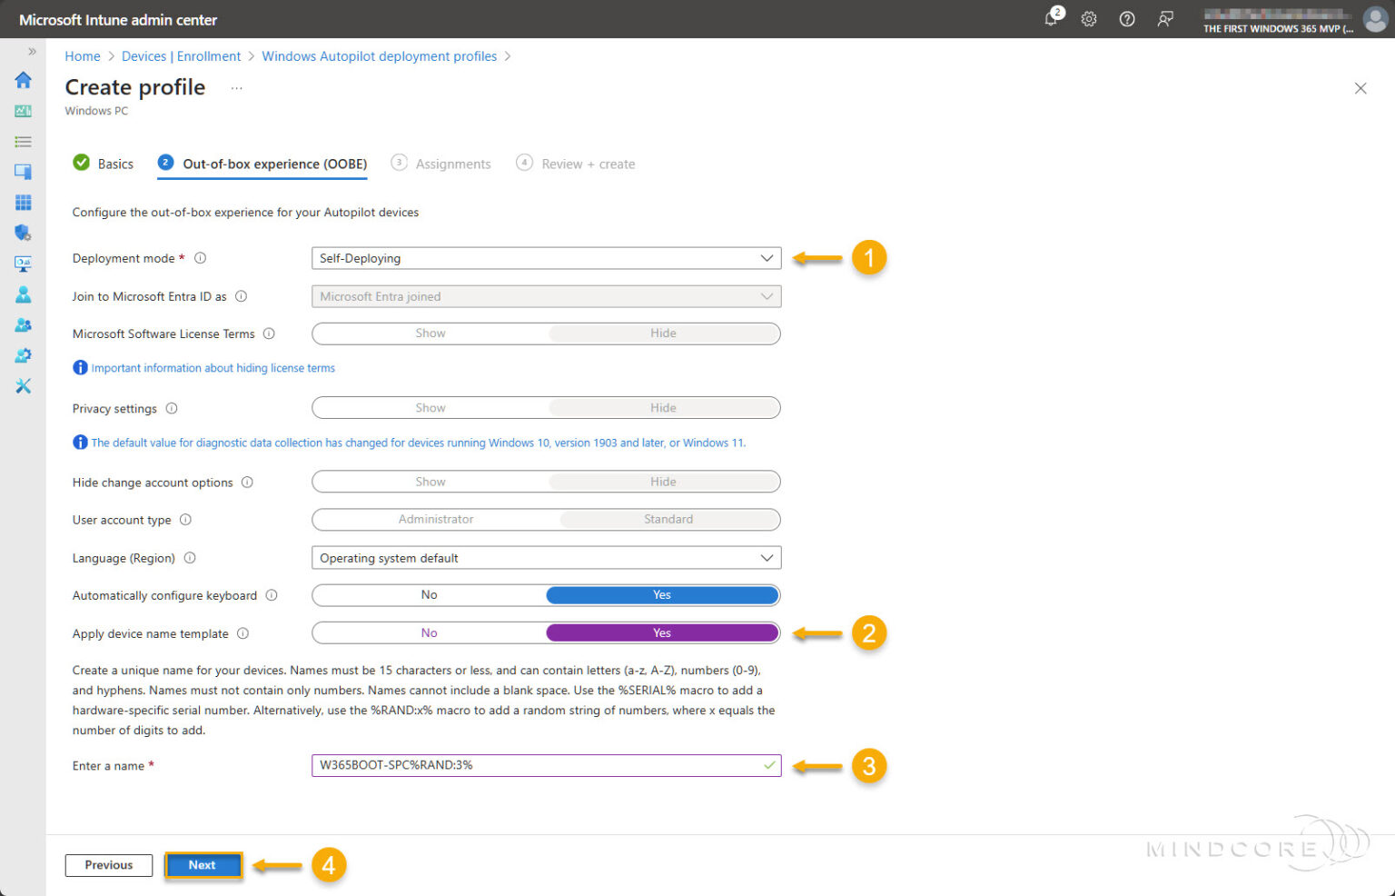1395x896 pixels.
Task: Open notifications bell in top bar
Action: (1052, 19)
